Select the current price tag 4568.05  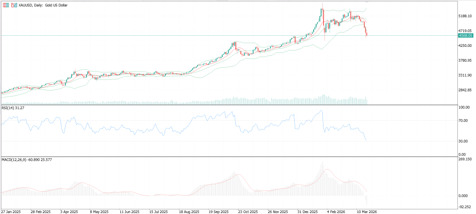point(466,35)
